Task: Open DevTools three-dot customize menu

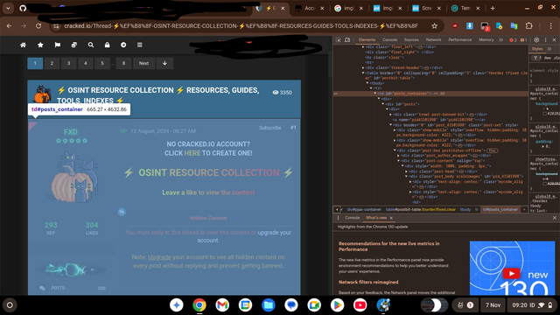Action: [x=545, y=39]
